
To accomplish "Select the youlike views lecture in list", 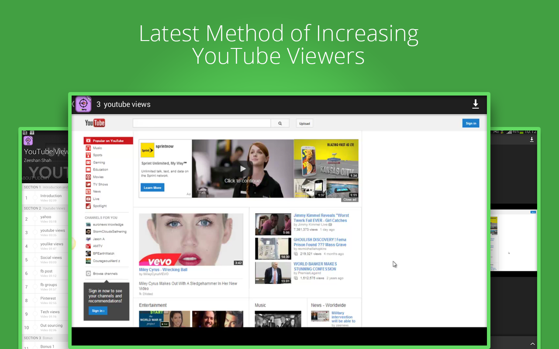I will click(x=52, y=244).
